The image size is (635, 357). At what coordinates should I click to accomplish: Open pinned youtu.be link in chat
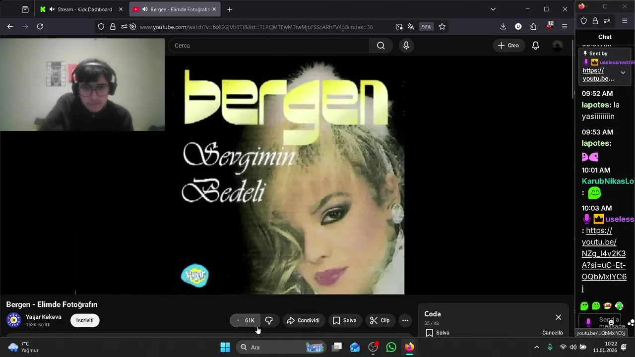point(598,74)
